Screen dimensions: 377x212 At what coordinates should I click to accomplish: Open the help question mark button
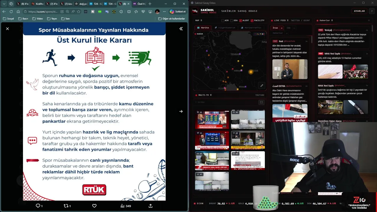point(372,11)
